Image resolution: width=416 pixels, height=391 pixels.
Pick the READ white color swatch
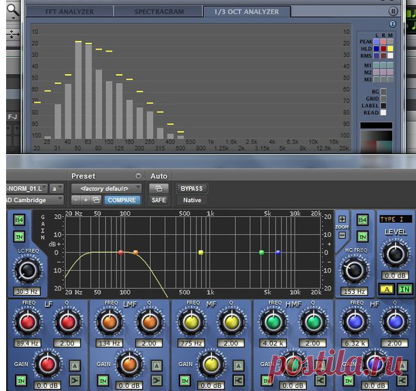(383, 113)
